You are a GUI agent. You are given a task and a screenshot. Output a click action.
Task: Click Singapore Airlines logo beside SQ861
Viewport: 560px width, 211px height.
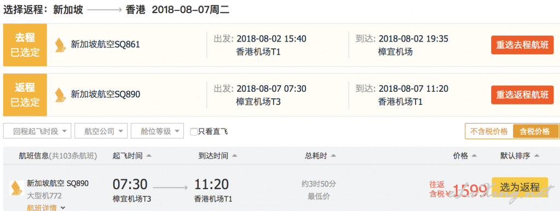point(60,45)
